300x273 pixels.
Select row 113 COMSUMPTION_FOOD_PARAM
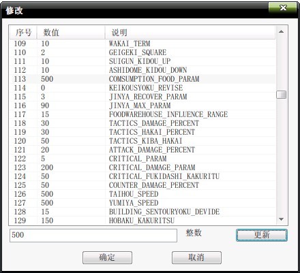coord(142,79)
